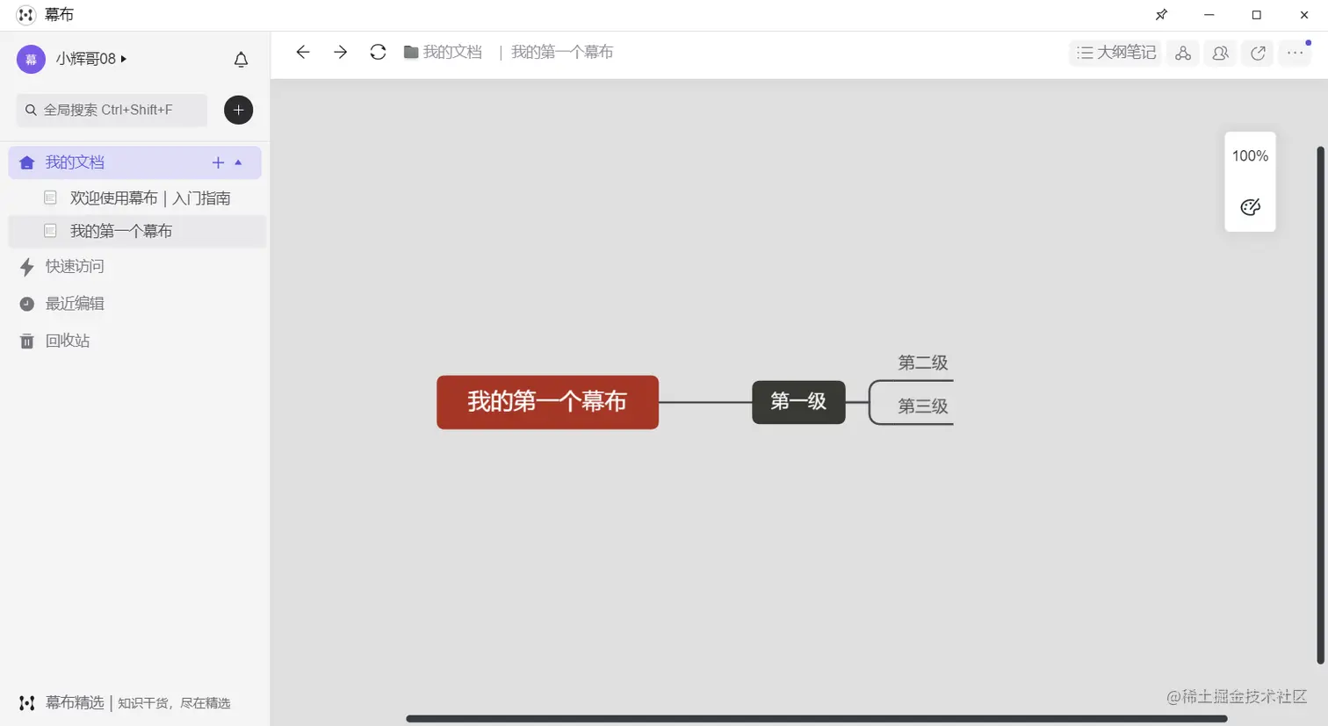Viewport: 1328px width, 726px height.
Task: Click the 100% zoom level indicator
Action: click(x=1250, y=155)
